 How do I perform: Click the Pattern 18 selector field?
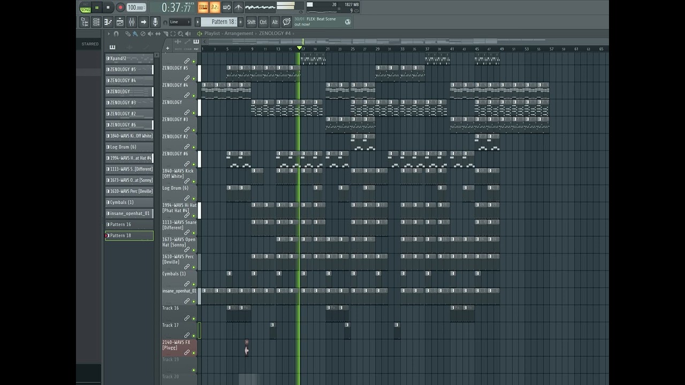pos(219,22)
